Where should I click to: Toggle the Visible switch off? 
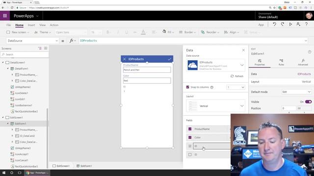[x=308, y=102]
